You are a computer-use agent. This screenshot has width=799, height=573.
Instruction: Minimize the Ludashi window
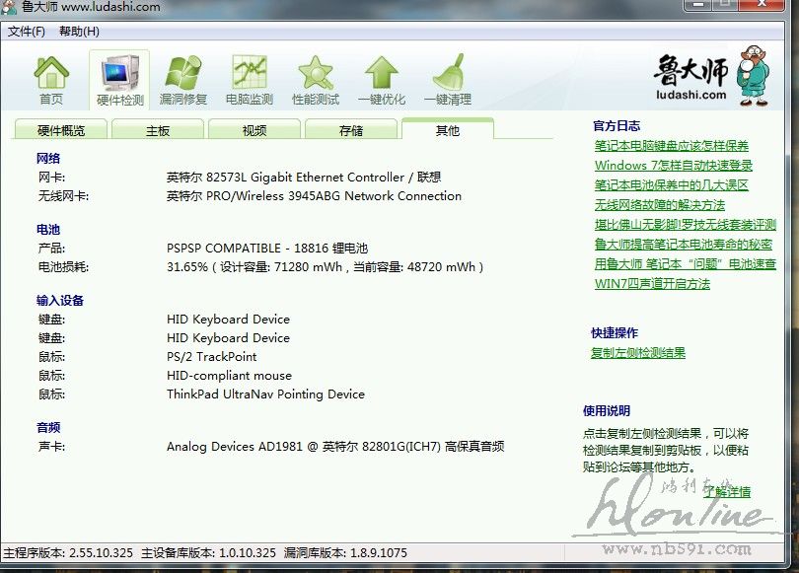(698, 4)
